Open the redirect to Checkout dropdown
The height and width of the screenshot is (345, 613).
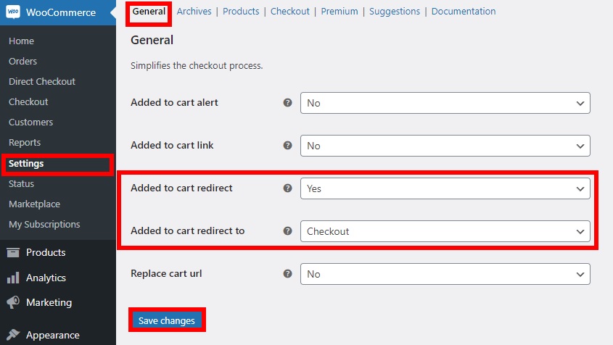pyautogui.click(x=445, y=231)
